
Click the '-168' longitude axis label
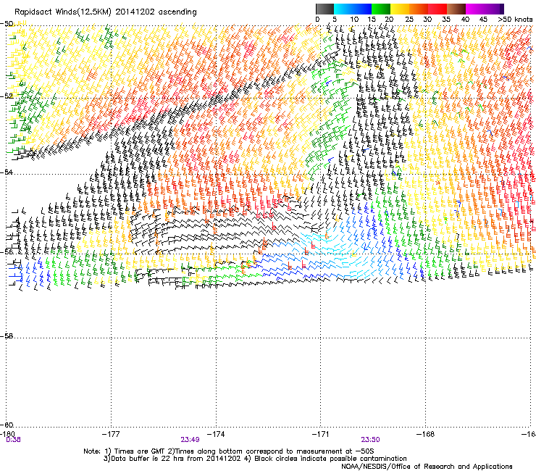(426, 434)
